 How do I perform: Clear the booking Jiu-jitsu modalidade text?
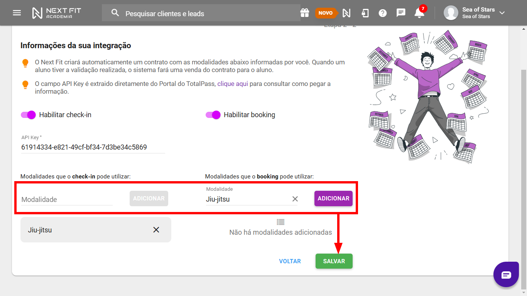pyautogui.click(x=295, y=199)
